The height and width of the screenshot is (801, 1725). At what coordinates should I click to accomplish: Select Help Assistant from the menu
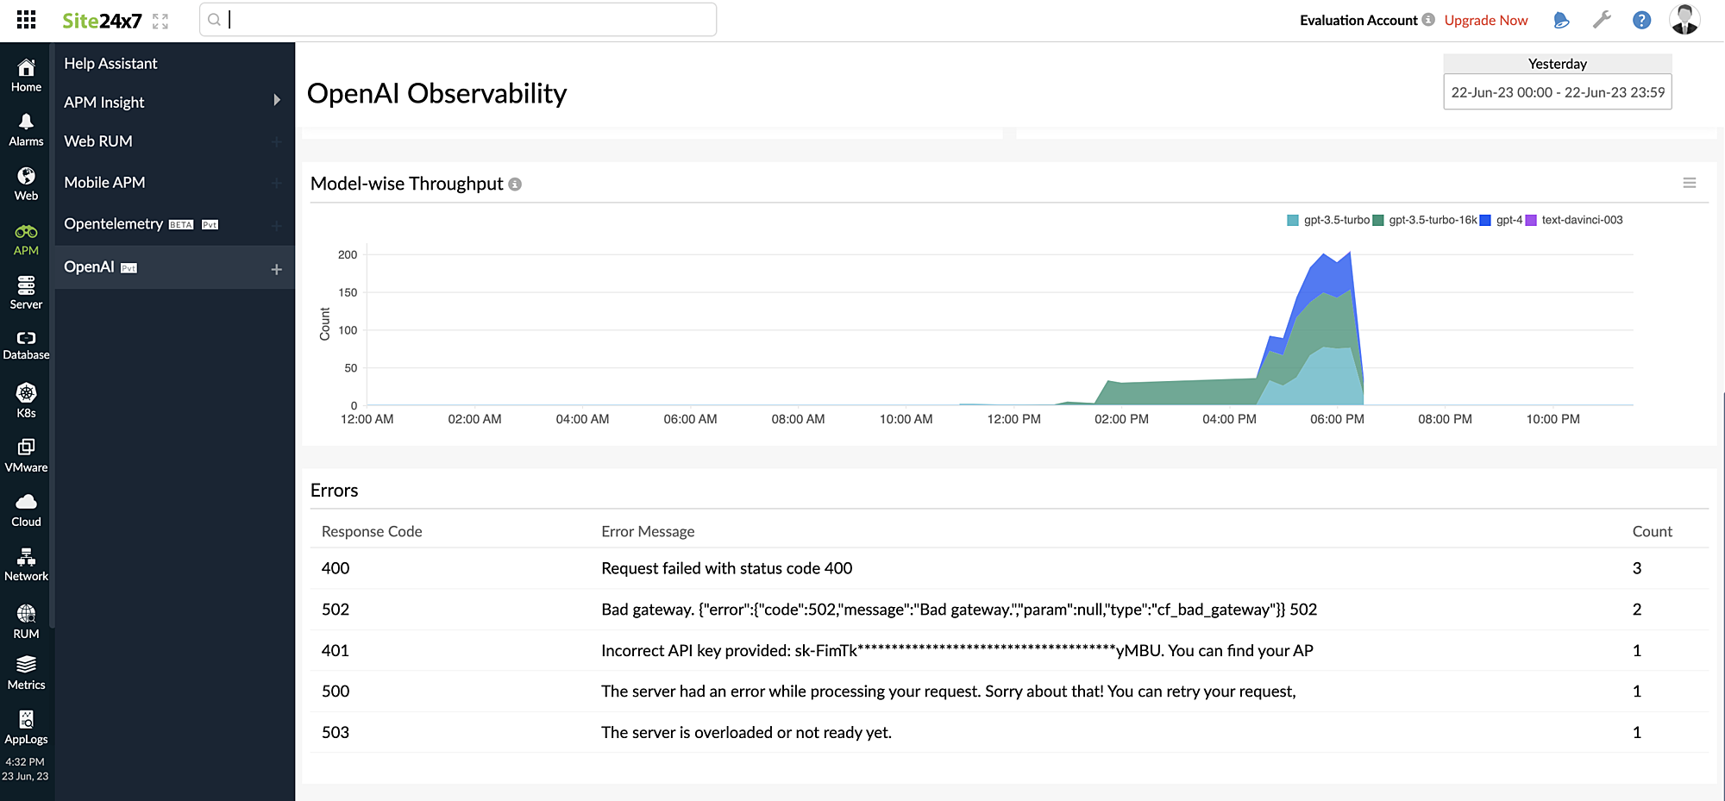coord(112,63)
